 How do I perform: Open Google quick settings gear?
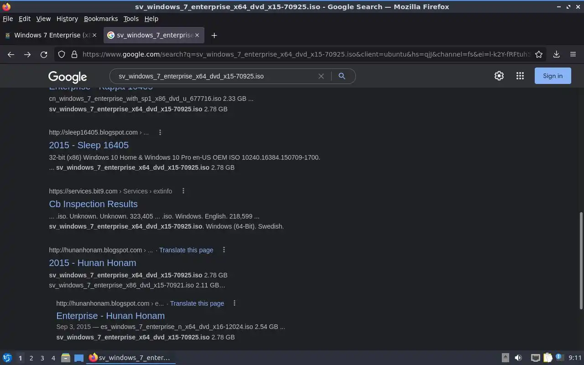(499, 76)
